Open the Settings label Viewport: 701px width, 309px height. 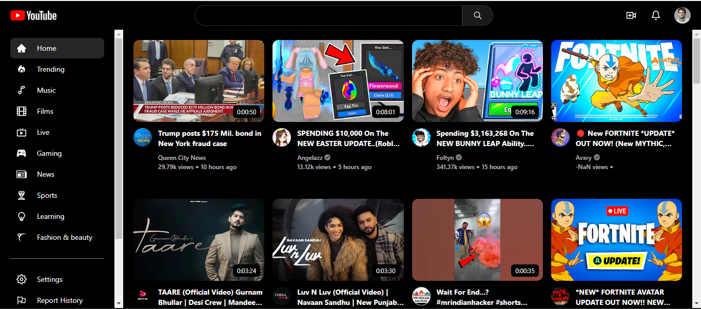(50, 279)
